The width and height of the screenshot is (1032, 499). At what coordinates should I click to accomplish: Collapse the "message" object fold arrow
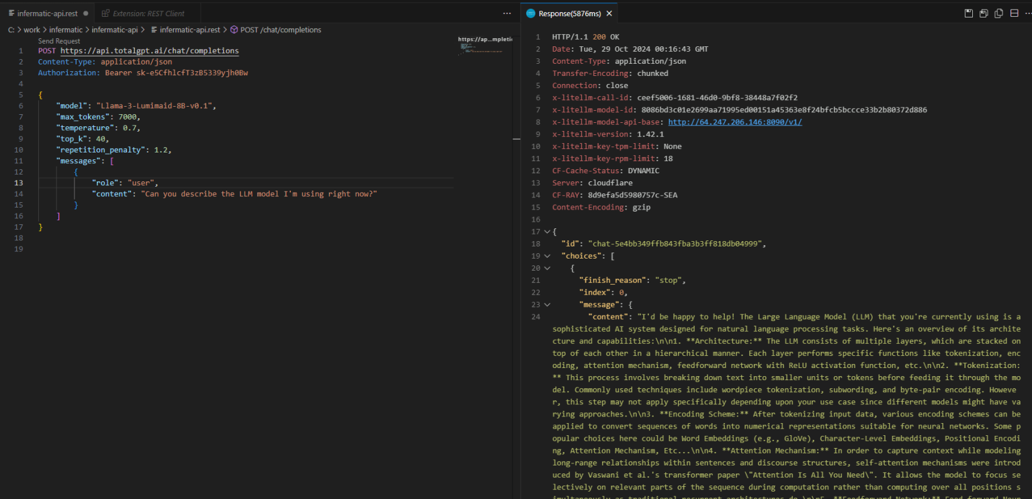point(546,304)
